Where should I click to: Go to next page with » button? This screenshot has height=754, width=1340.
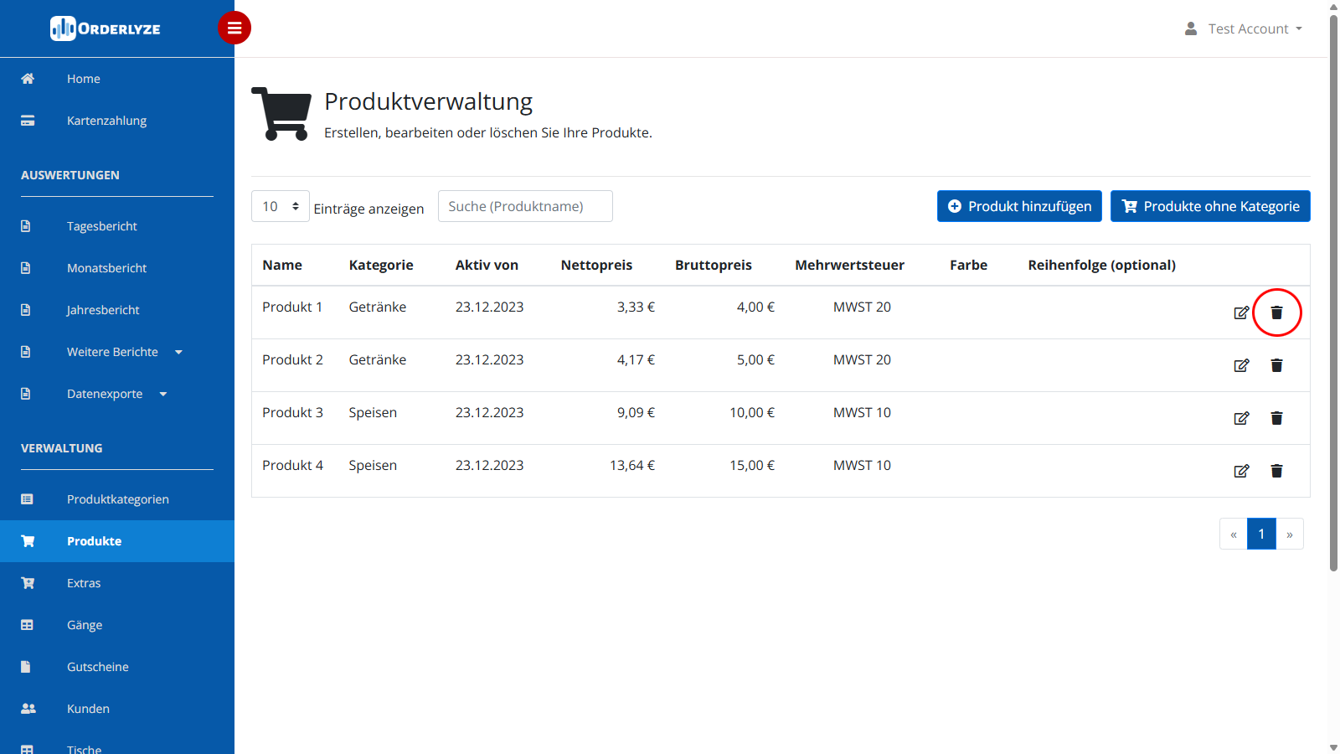[x=1290, y=534]
